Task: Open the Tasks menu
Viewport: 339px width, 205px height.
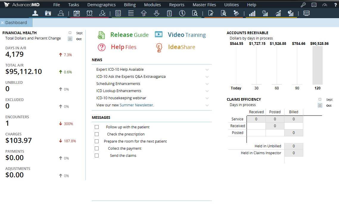Action: [x=74, y=5]
